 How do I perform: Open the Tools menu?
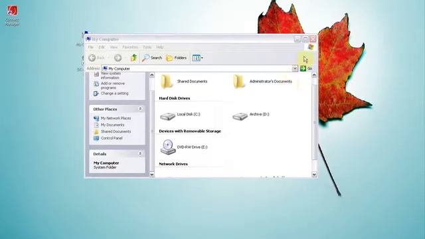point(147,47)
